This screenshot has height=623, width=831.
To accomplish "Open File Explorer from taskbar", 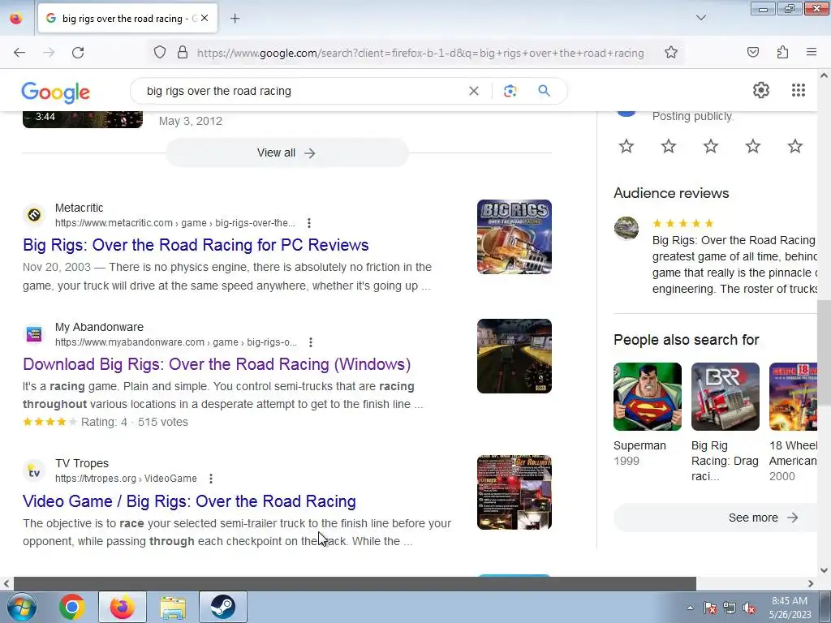I will click(x=173, y=607).
